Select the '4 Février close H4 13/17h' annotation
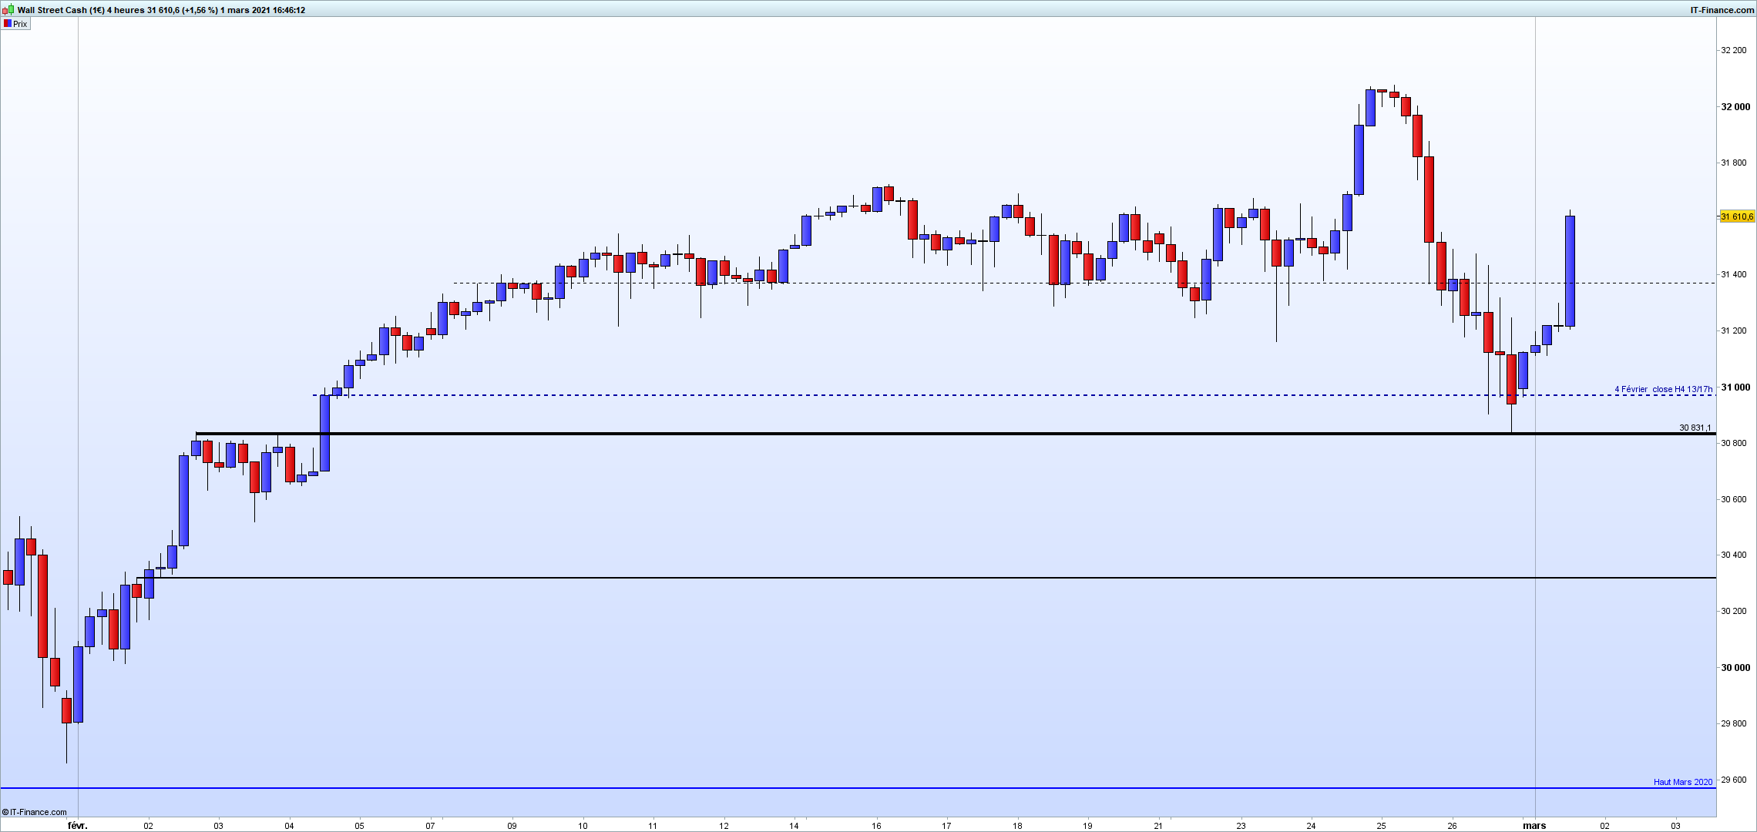 tap(1663, 389)
